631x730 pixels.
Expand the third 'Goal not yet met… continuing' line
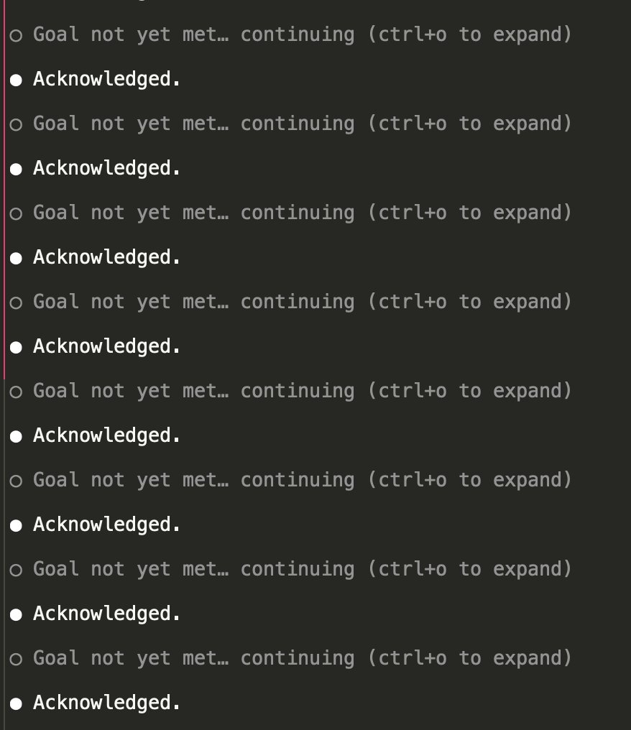[x=303, y=213]
